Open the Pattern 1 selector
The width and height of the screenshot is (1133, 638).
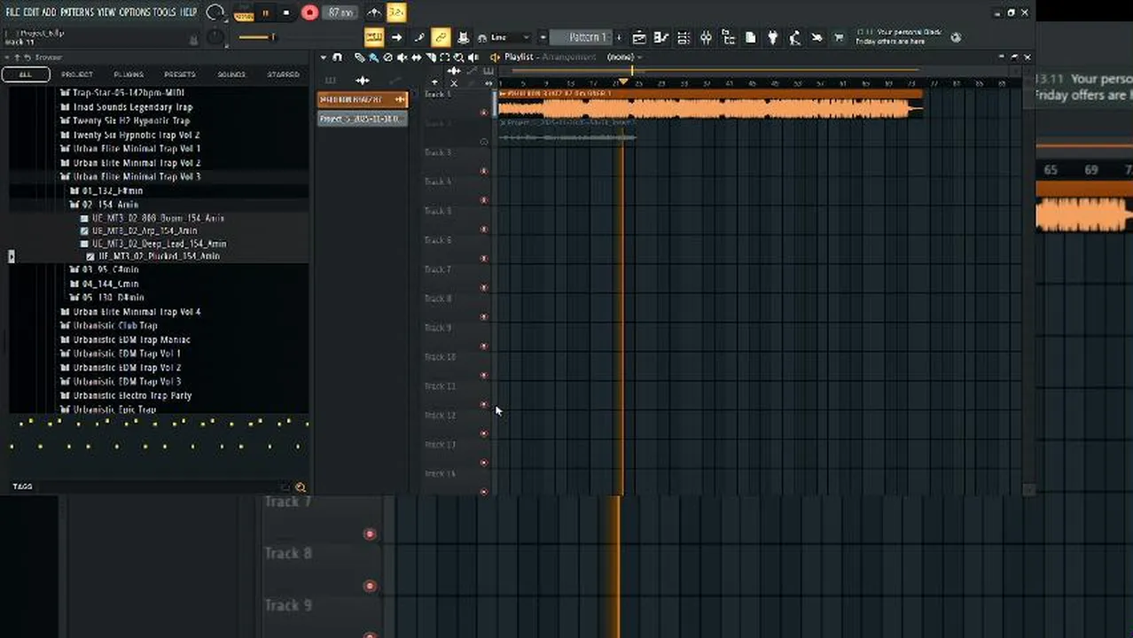click(x=581, y=37)
